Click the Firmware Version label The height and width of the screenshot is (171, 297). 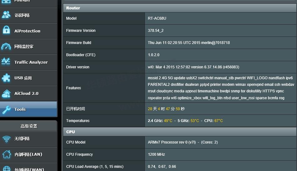point(81,31)
